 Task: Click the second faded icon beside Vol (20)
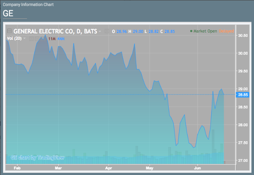coord(37,39)
